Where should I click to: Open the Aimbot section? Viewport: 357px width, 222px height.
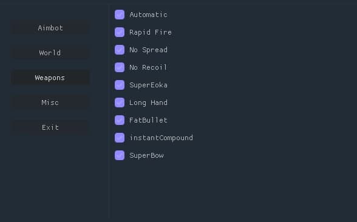click(x=50, y=28)
